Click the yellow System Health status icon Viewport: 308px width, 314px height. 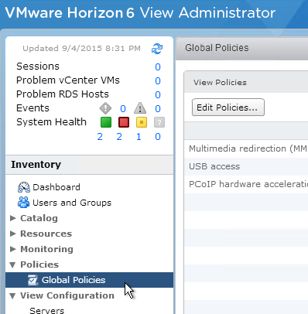[x=142, y=122]
